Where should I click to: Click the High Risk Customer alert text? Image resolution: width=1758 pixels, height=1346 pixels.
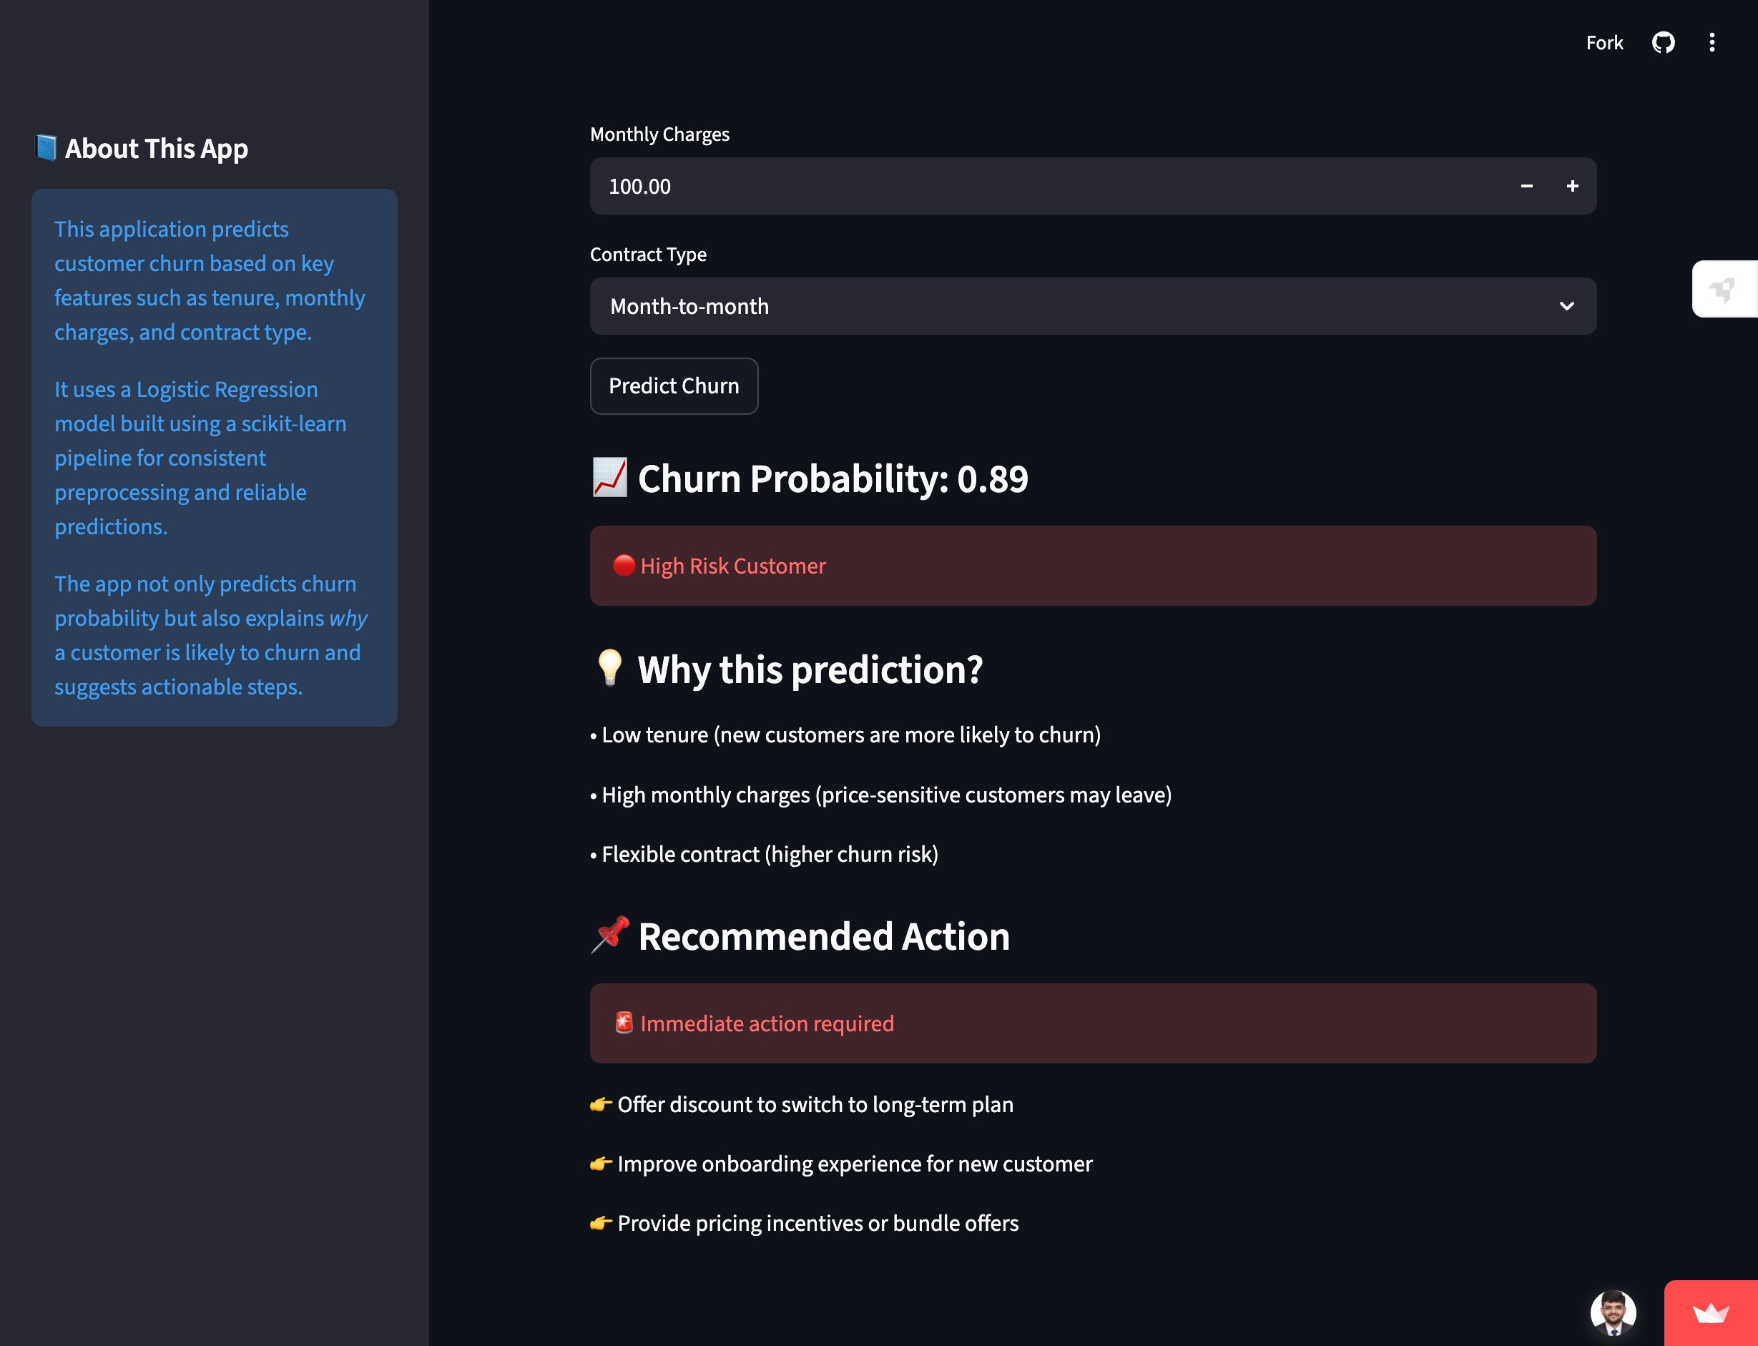click(x=732, y=566)
